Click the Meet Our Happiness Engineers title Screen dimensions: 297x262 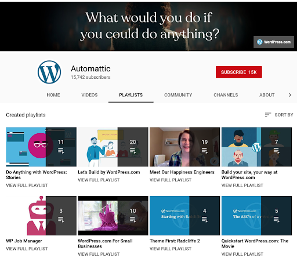[x=182, y=172]
